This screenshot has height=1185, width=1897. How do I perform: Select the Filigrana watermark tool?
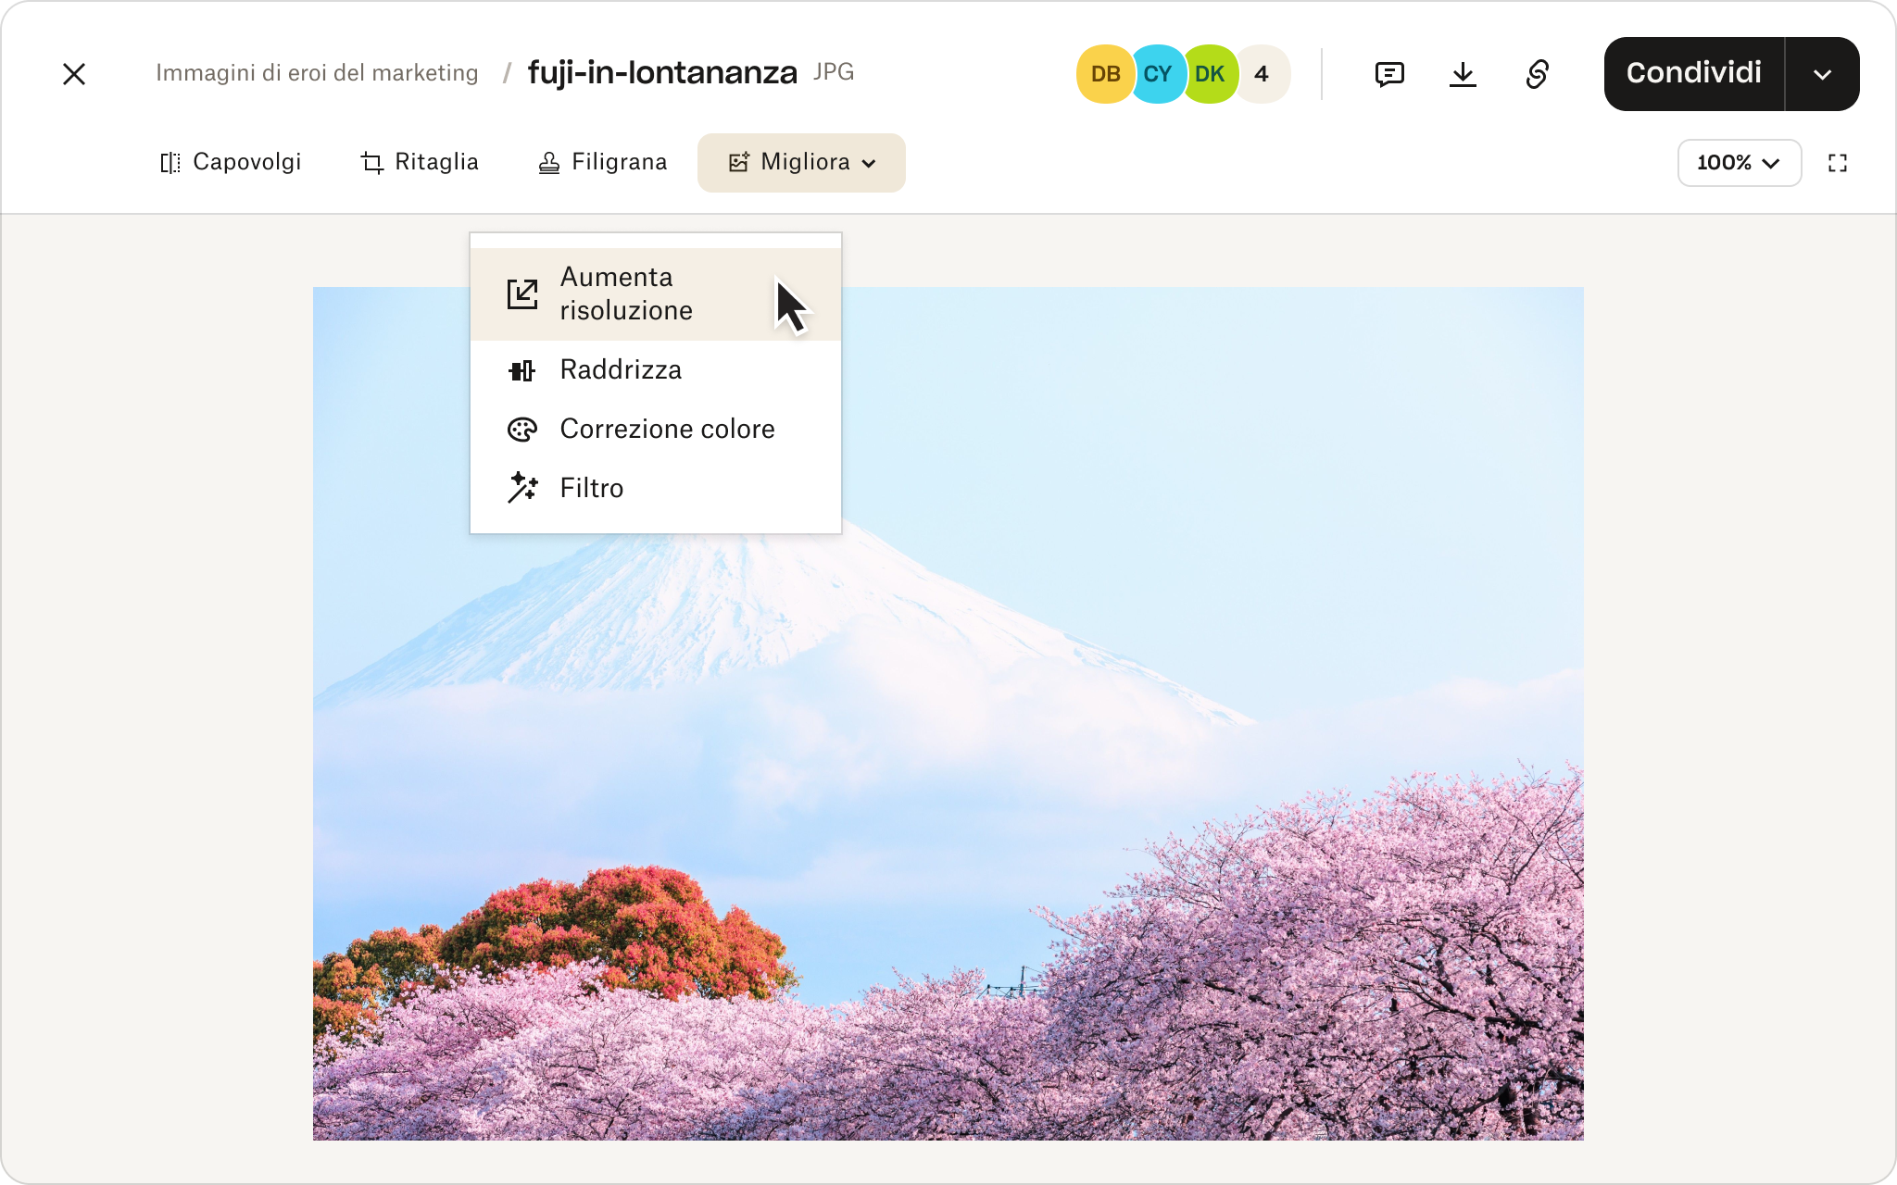tap(603, 163)
